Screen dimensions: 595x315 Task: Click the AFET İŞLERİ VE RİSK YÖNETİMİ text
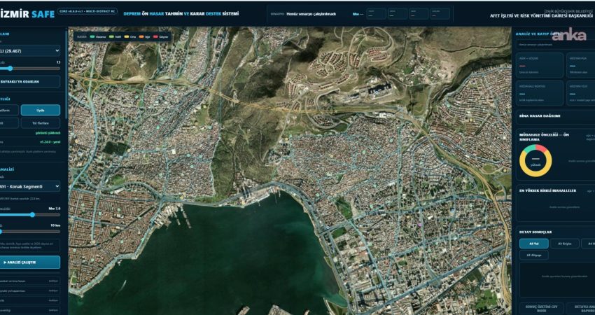click(x=542, y=16)
